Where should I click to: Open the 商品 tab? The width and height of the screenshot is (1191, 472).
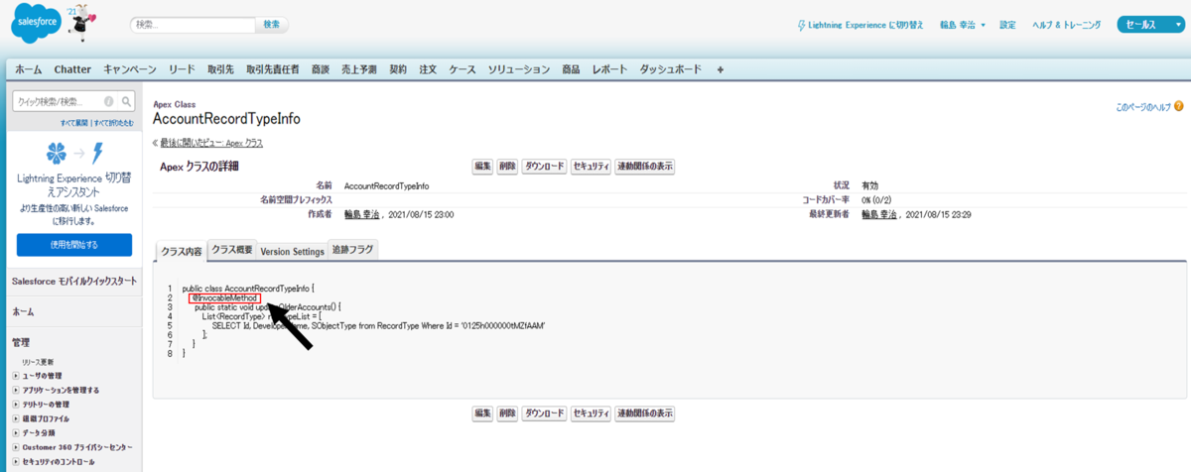point(571,69)
